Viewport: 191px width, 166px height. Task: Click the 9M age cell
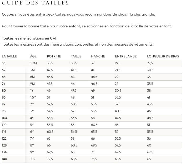coord(33,84)
